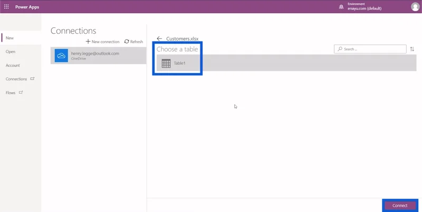
Task: Click the back arrow beside Customers.xlsx
Action: pyautogui.click(x=159, y=38)
